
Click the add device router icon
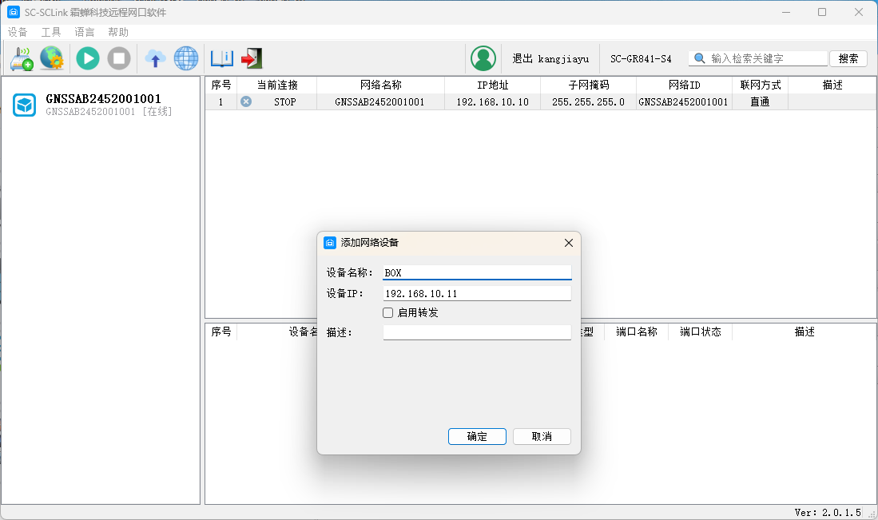tap(22, 58)
